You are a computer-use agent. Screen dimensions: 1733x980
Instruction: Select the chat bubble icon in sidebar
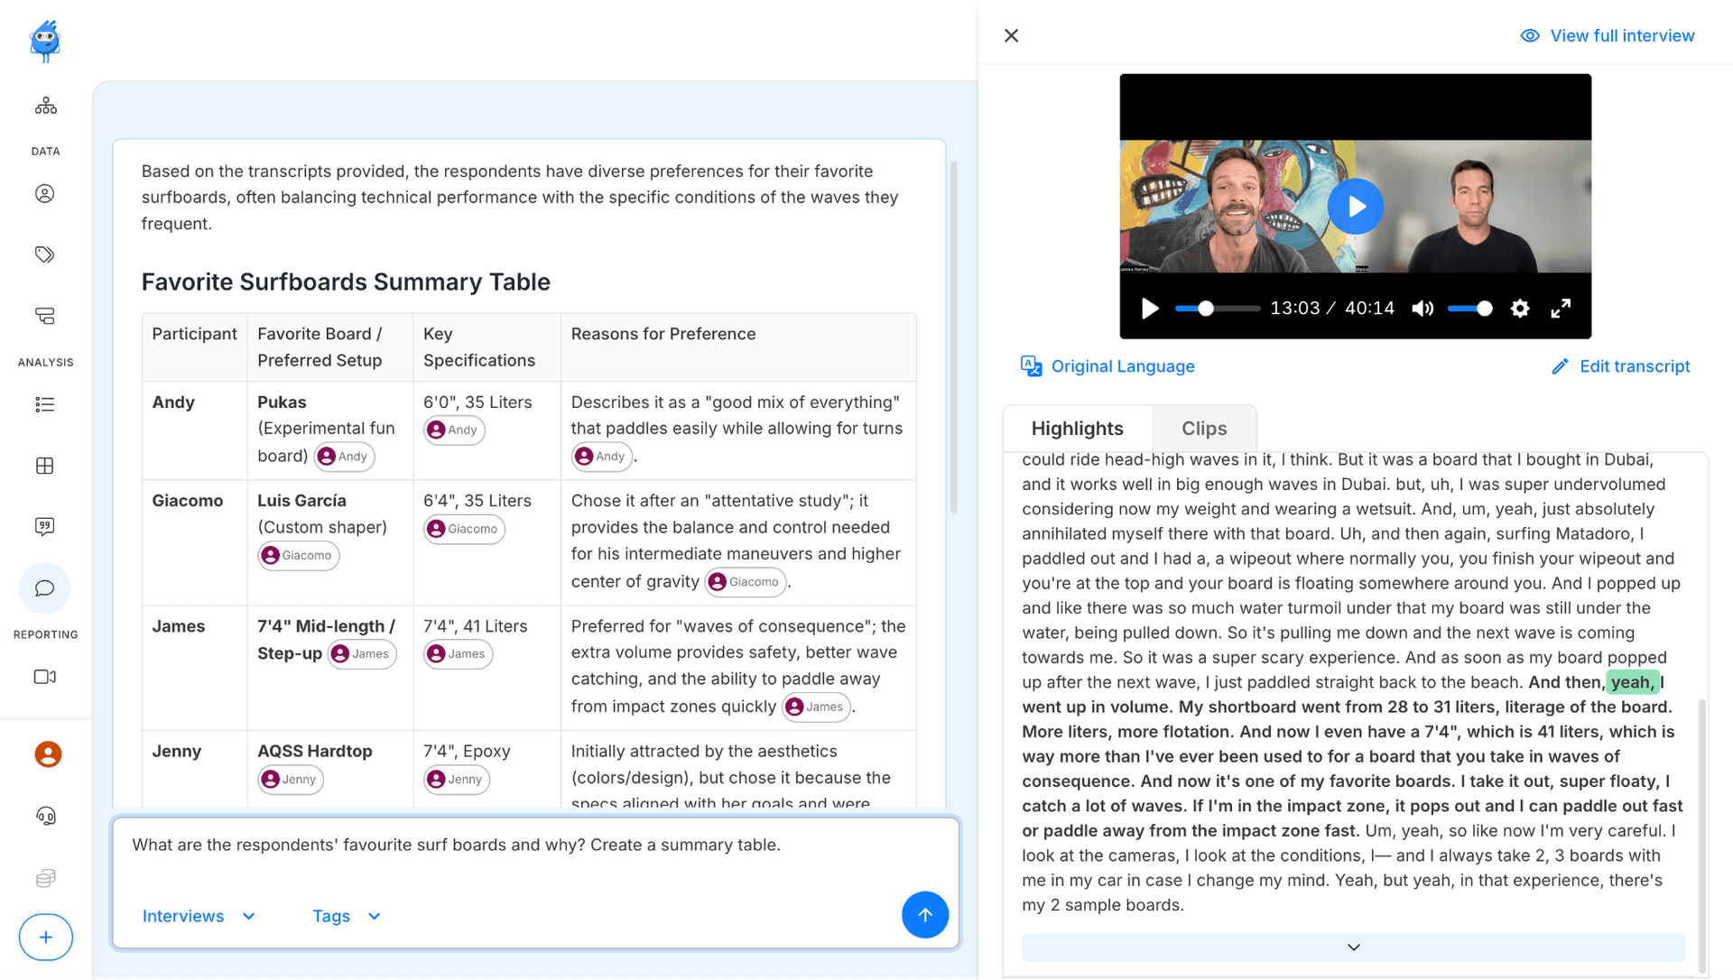(x=45, y=588)
